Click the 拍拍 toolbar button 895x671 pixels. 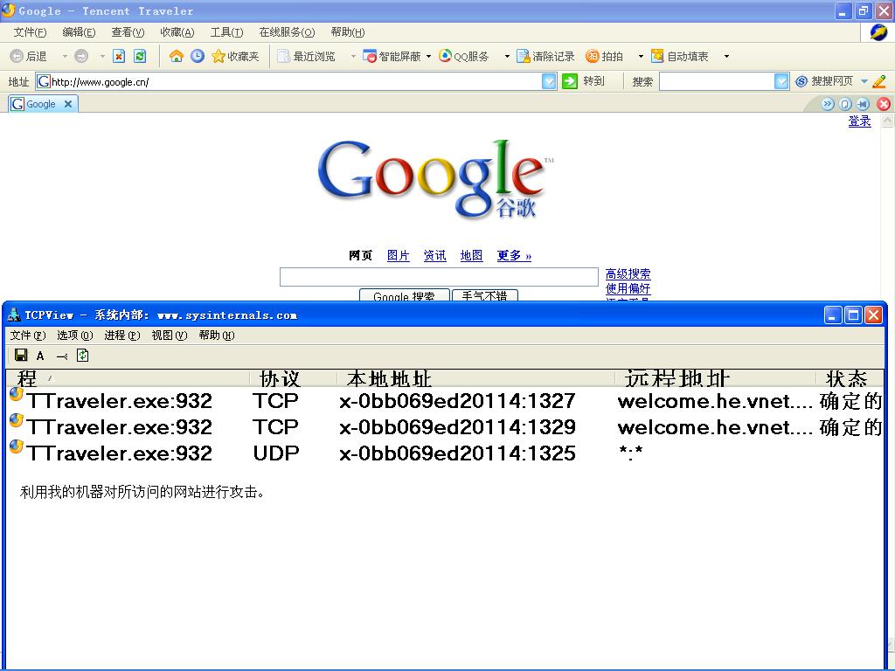(605, 56)
